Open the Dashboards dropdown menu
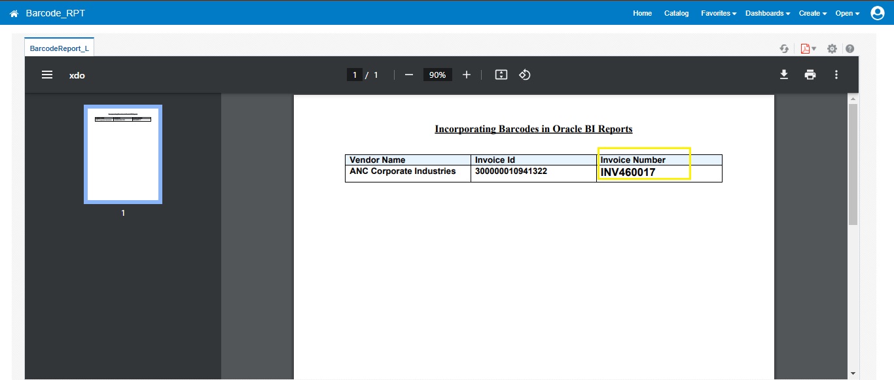This screenshot has height=380, width=894. point(766,13)
